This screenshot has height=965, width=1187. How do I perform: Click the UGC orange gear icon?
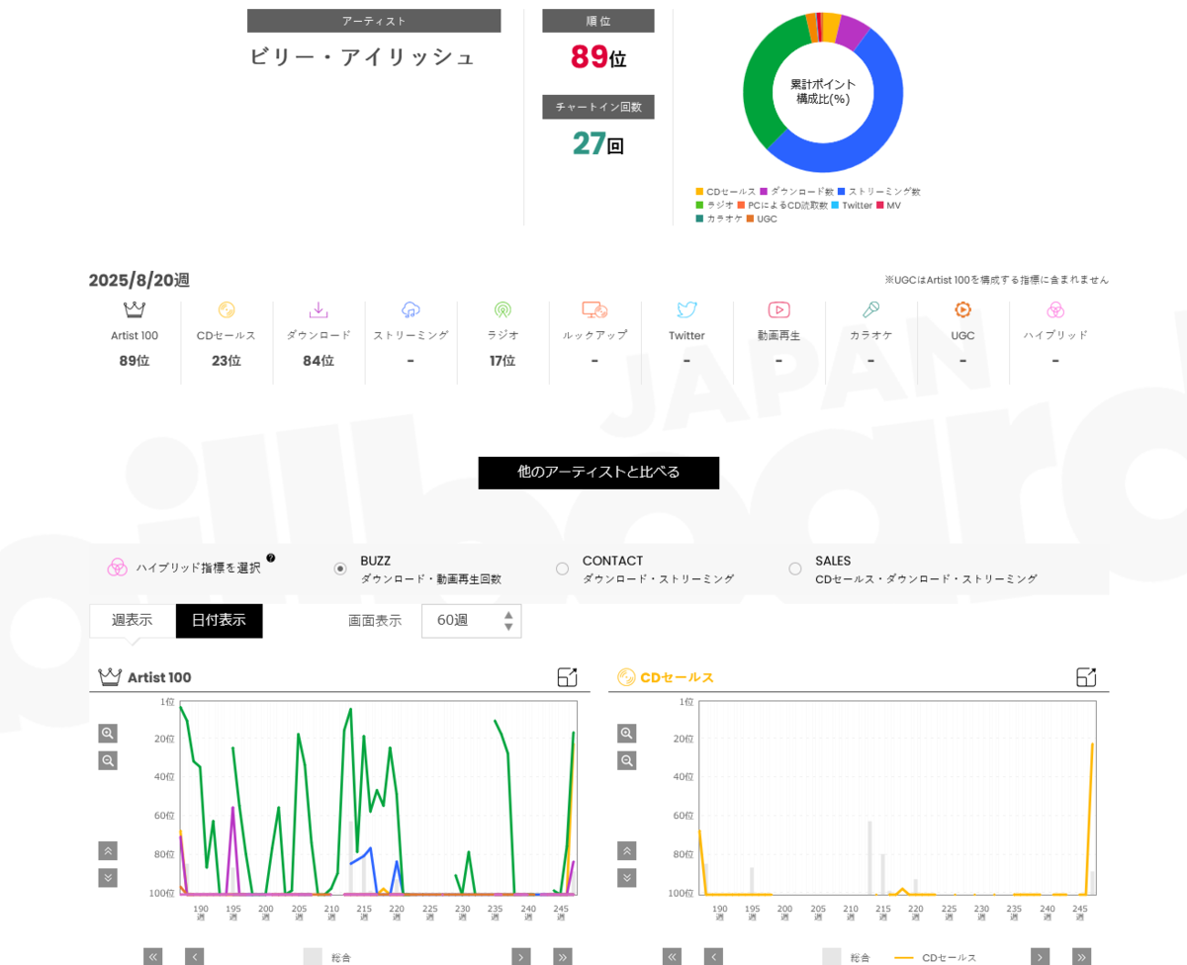pos(962,309)
